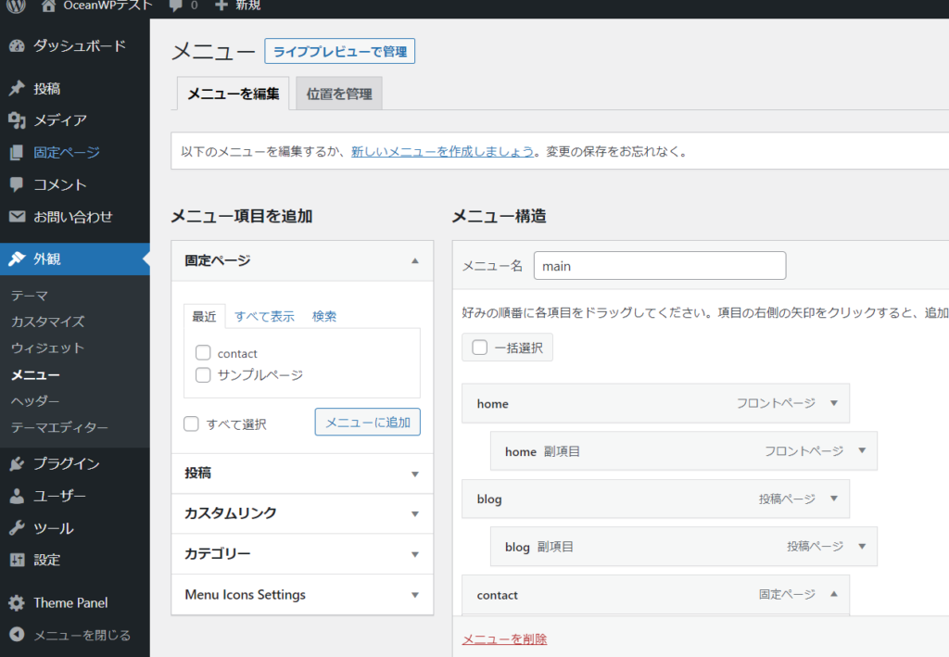Click the comment bubble icon in admin bar
This screenshot has width=949, height=657.
[x=175, y=6]
